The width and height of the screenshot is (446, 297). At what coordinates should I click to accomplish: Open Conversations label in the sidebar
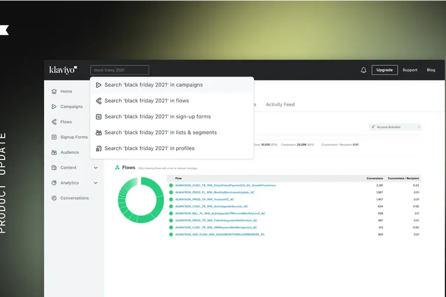tap(74, 198)
